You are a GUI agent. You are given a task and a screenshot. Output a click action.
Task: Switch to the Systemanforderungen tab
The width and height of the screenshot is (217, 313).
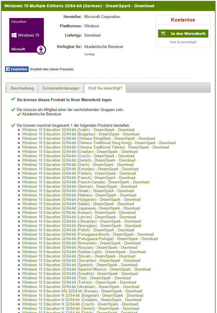61,88
